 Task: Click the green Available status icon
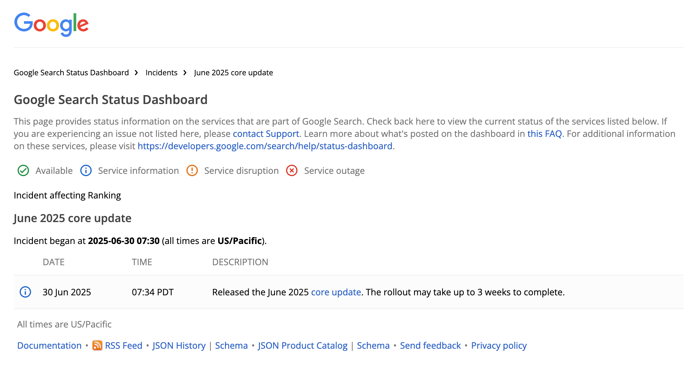(x=23, y=170)
